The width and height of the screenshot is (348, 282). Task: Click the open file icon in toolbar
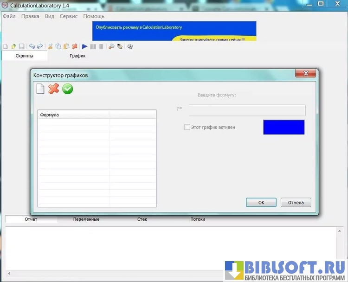13,46
